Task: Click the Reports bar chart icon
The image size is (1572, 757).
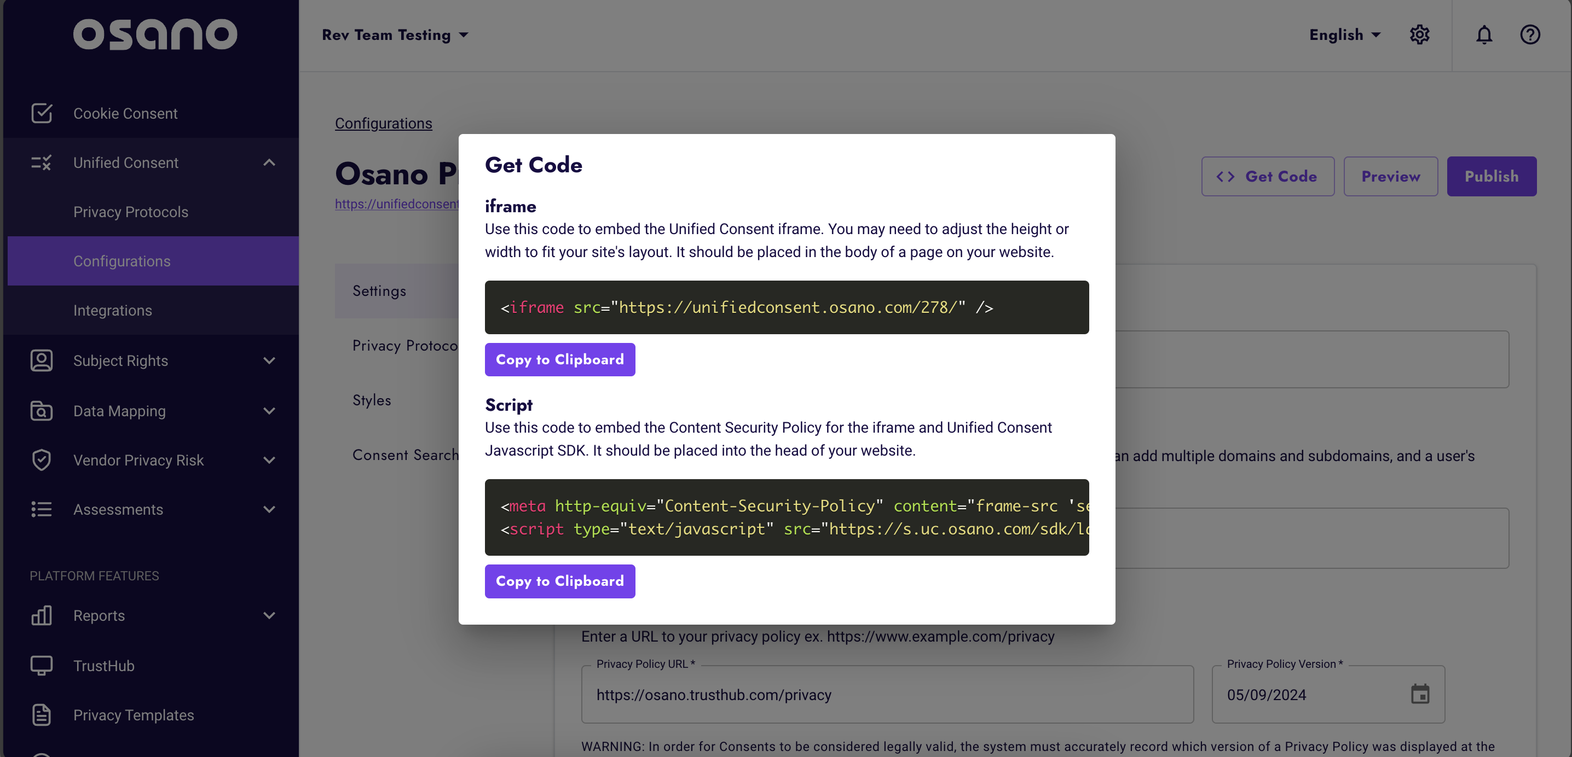Action: coord(42,615)
